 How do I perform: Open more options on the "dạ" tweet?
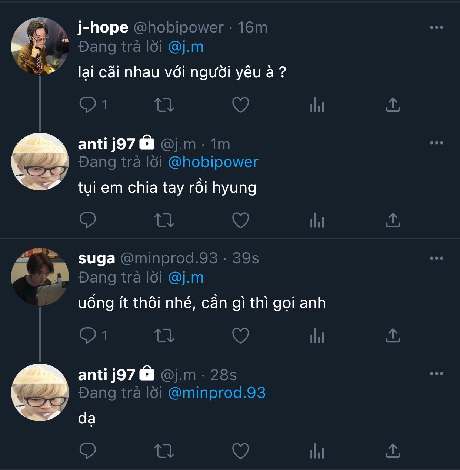[x=437, y=373]
